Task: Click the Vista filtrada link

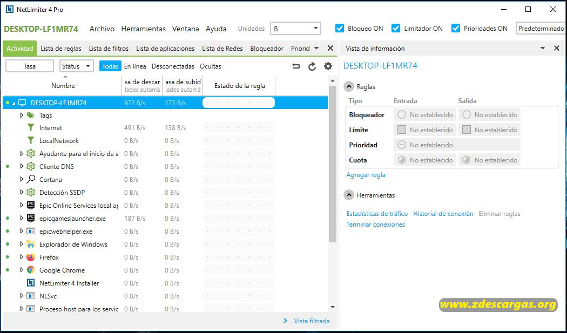Action: tap(312, 321)
